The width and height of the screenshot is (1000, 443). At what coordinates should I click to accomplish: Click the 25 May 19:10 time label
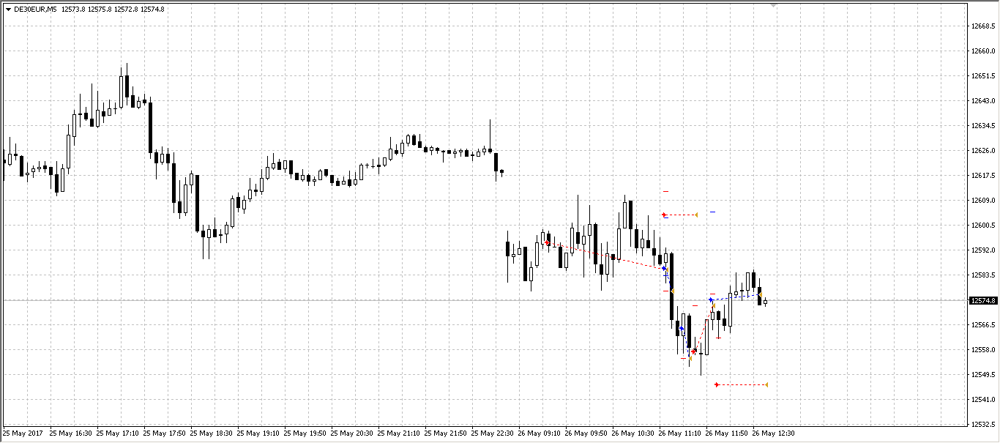coord(259,433)
